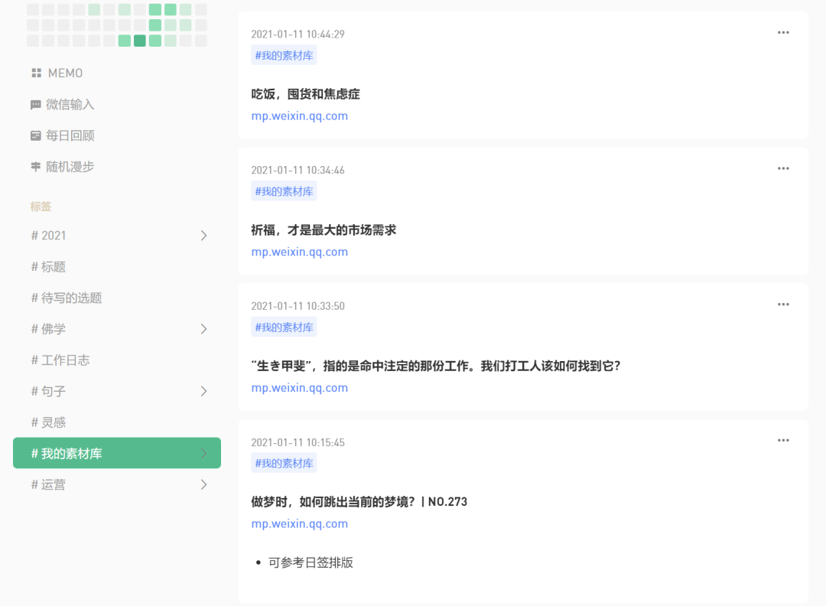This screenshot has height=606, width=826.
Task: Click #我的素材库 tag in the 10:33:50 memo
Action: [x=284, y=327]
